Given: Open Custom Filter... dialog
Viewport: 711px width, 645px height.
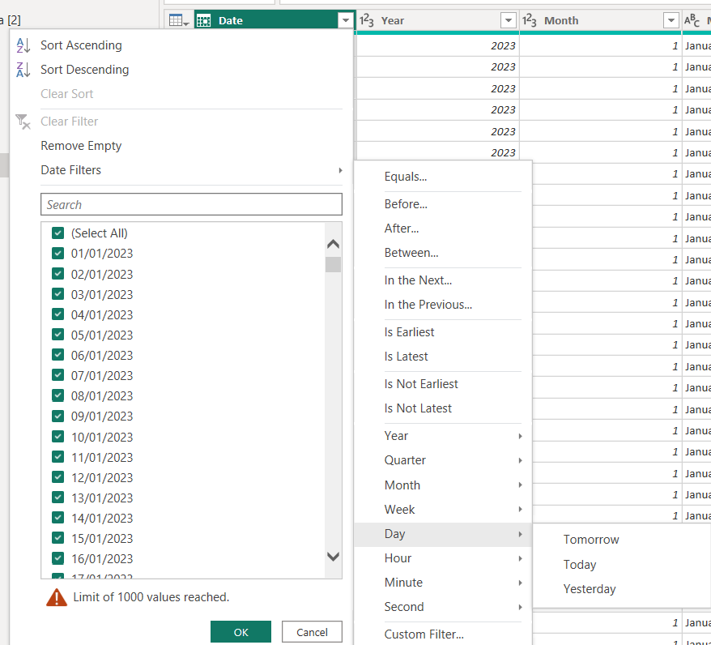Looking at the screenshot, I should tap(424, 634).
